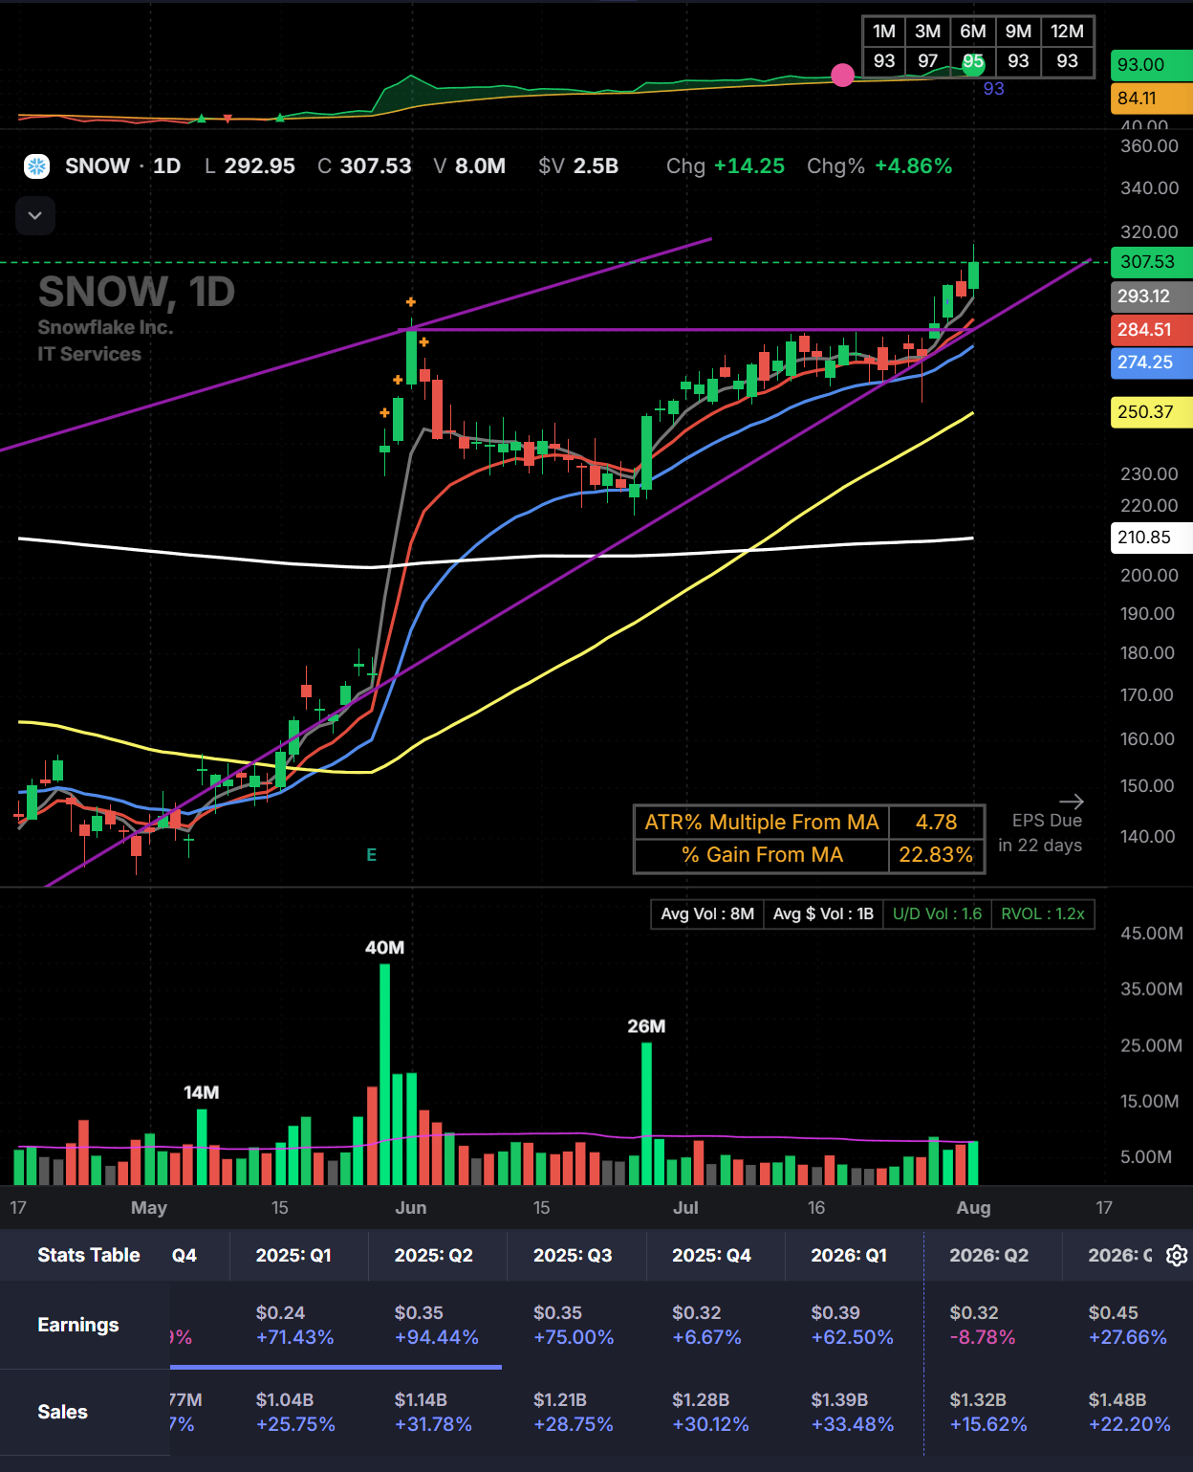The width and height of the screenshot is (1193, 1472).
Task: Click the 2026: Q1 sales $1.39B cell
Action: click(839, 1399)
